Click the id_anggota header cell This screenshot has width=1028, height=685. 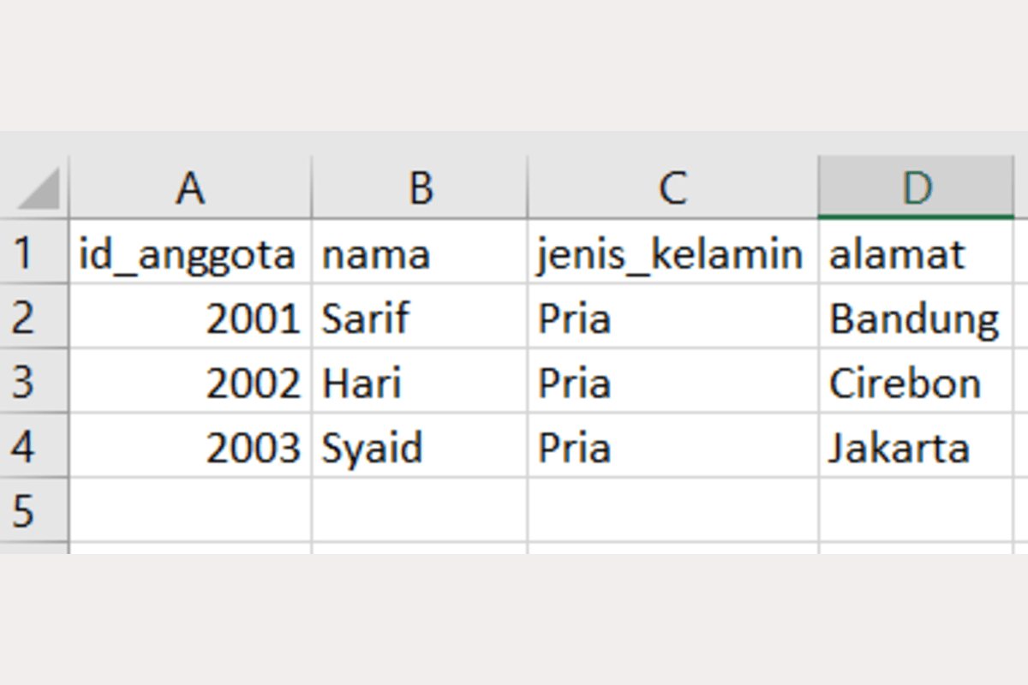click(190, 253)
